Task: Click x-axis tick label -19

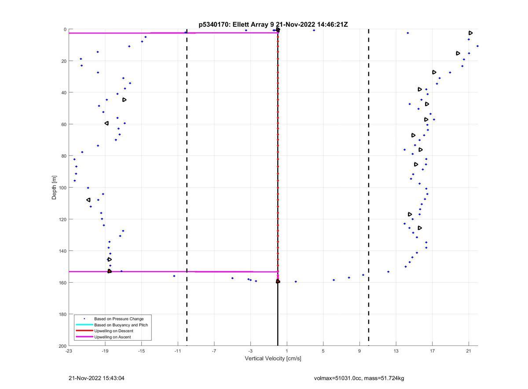Action: 105,351
